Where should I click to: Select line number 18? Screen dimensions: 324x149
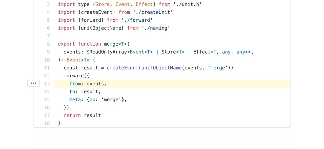tap(47, 123)
